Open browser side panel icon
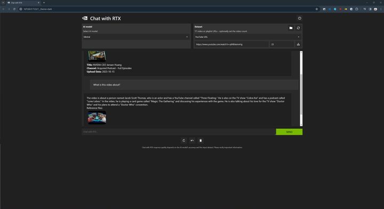This screenshot has width=384, height=209. click(x=370, y=9)
